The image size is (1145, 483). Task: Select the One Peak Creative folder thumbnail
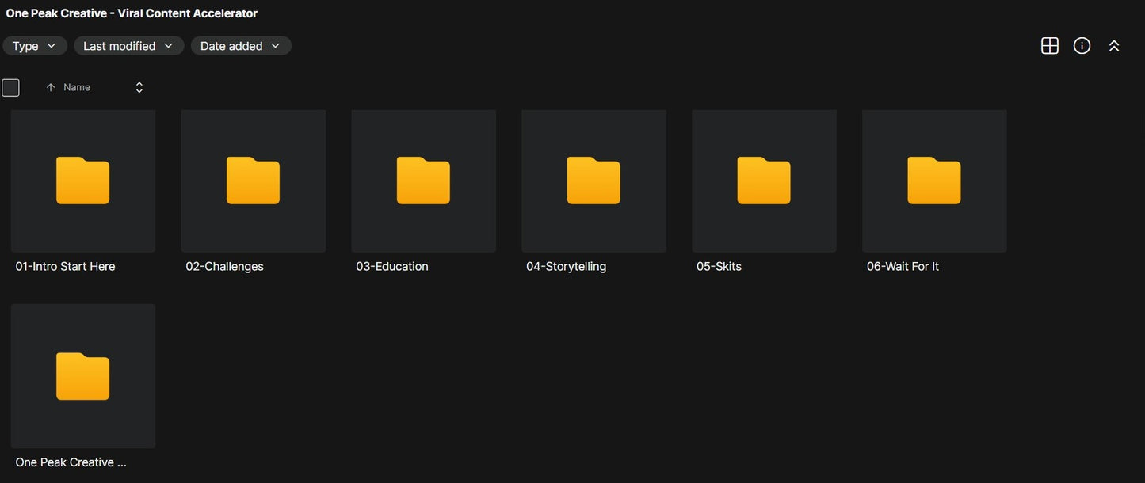(x=83, y=376)
